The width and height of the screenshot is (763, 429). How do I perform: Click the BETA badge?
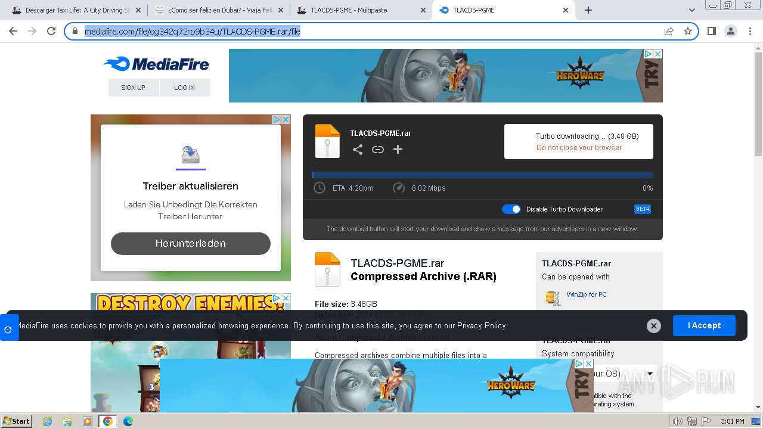click(643, 209)
